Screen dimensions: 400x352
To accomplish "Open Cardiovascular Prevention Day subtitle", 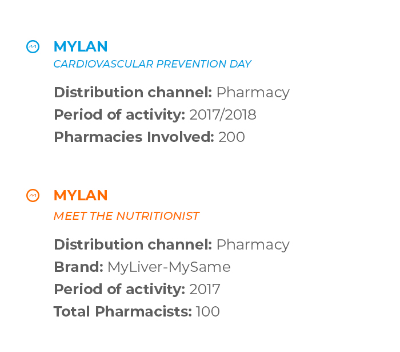I will 153,64.
